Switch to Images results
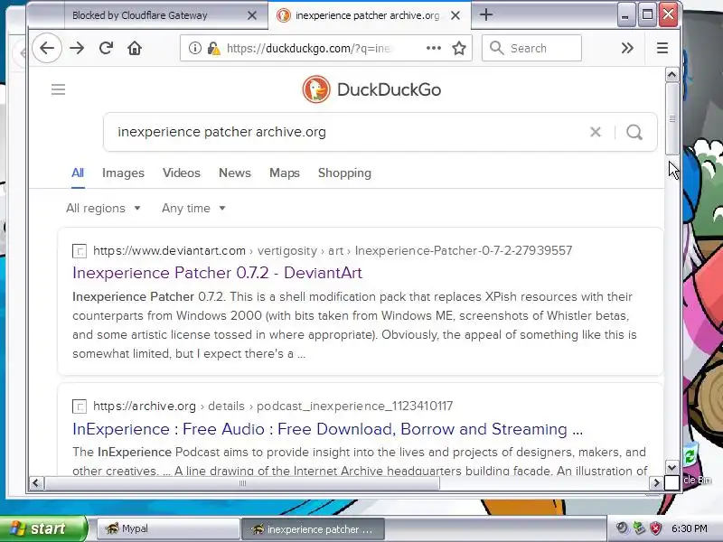Viewport: 723px width, 542px height. click(x=123, y=173)
